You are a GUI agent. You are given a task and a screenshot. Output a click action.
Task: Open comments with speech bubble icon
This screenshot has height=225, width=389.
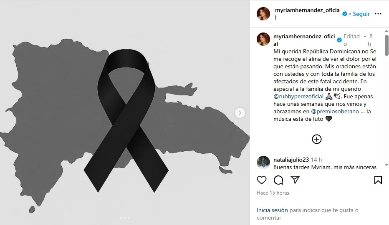[278, 180]
